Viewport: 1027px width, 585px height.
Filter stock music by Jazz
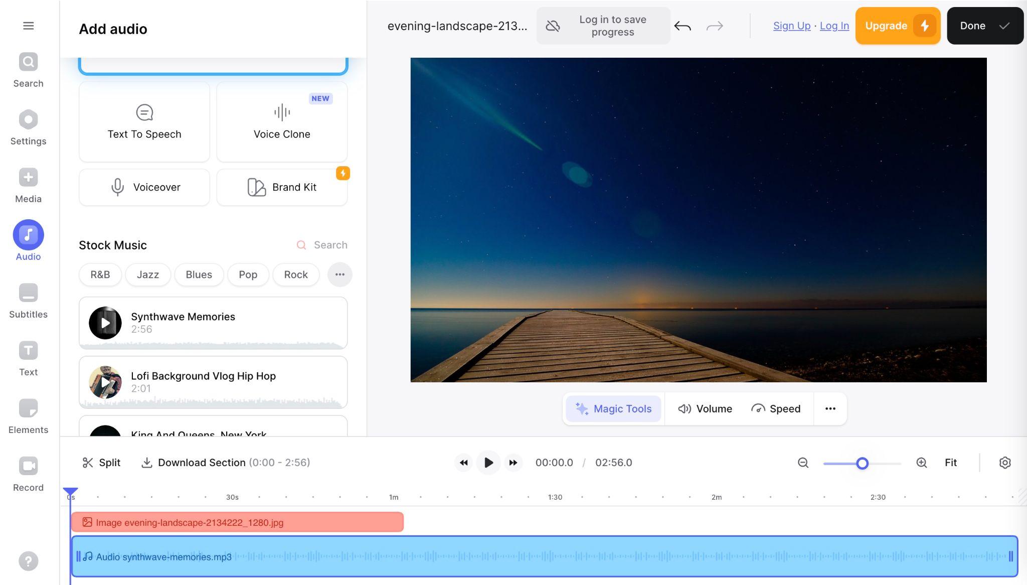coord(148,274)
